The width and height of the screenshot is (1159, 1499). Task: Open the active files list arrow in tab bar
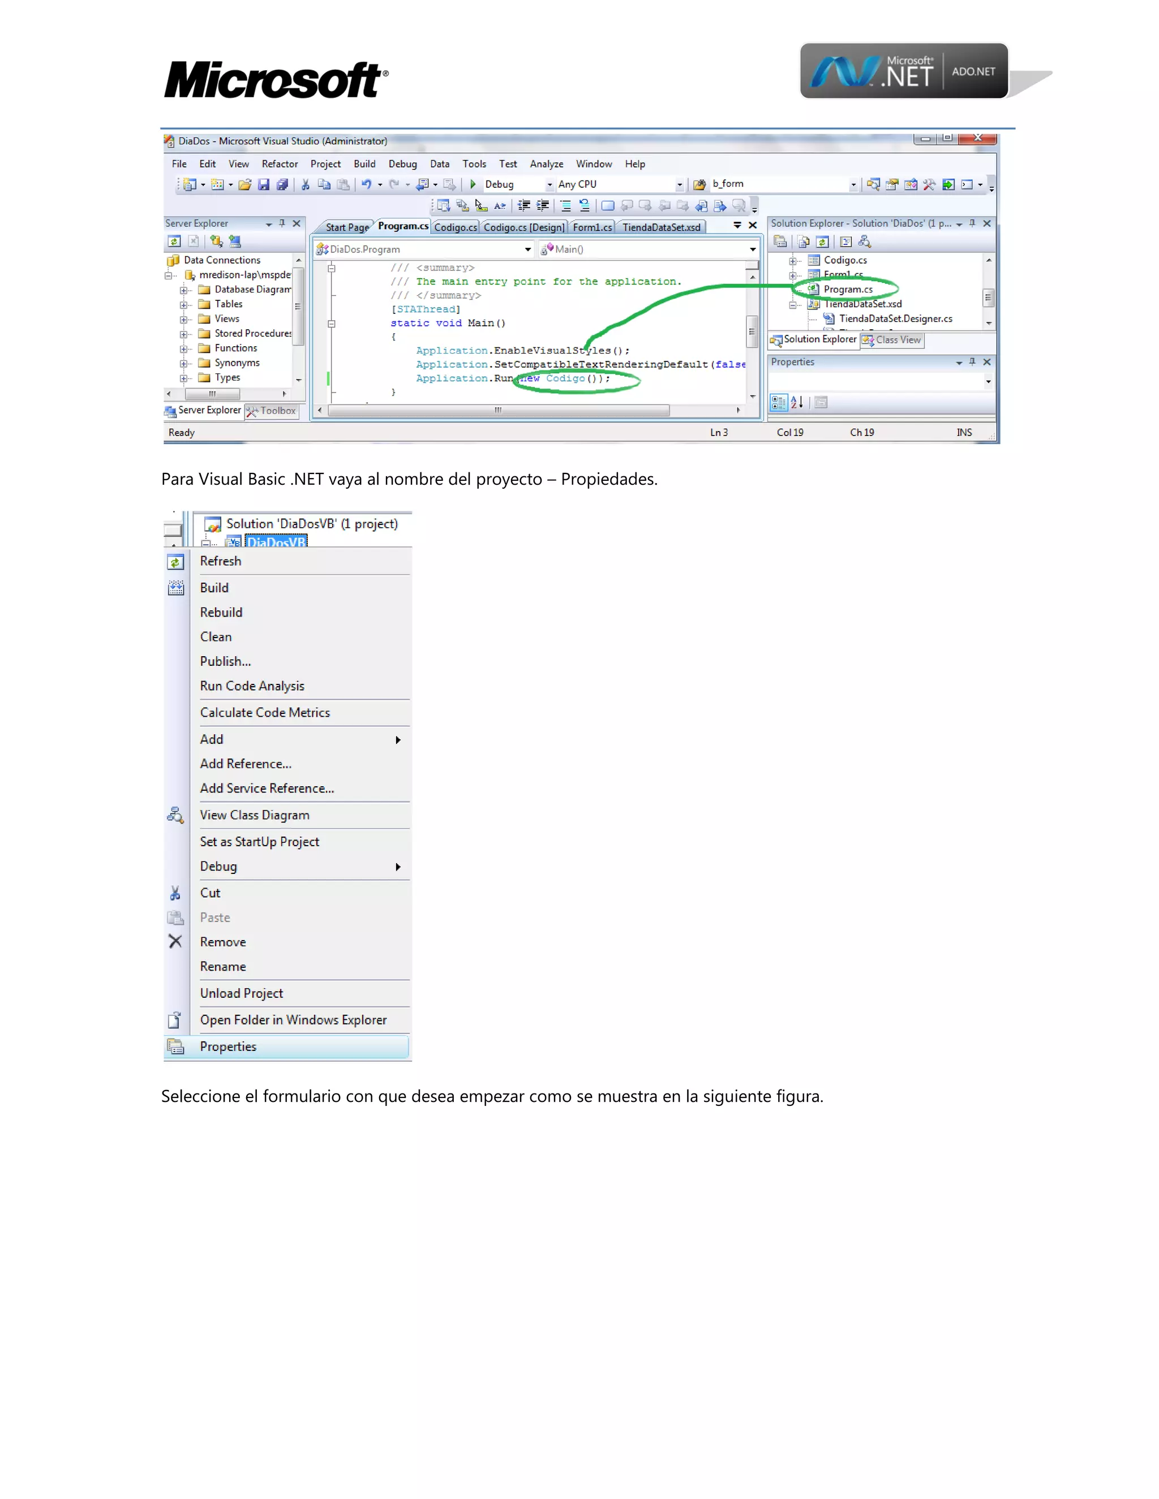click(737, 225)
